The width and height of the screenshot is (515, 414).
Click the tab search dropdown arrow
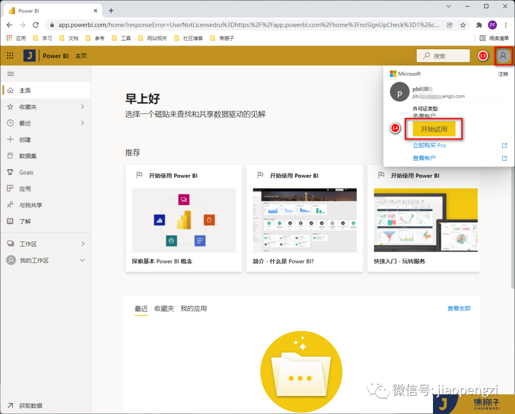448,6
